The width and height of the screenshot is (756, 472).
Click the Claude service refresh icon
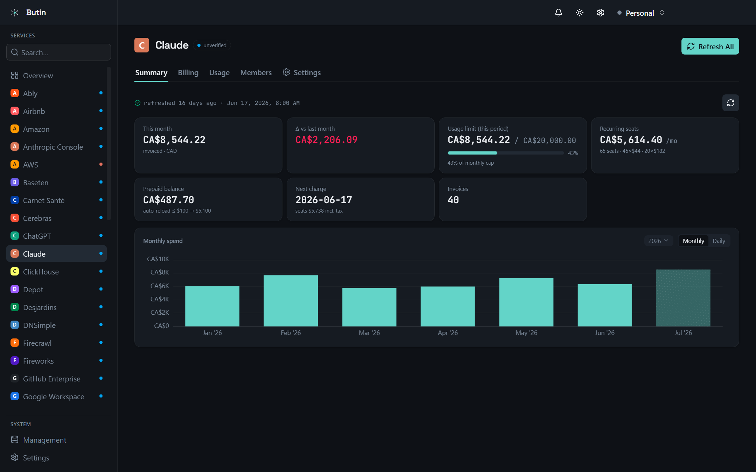click(731, 103)
